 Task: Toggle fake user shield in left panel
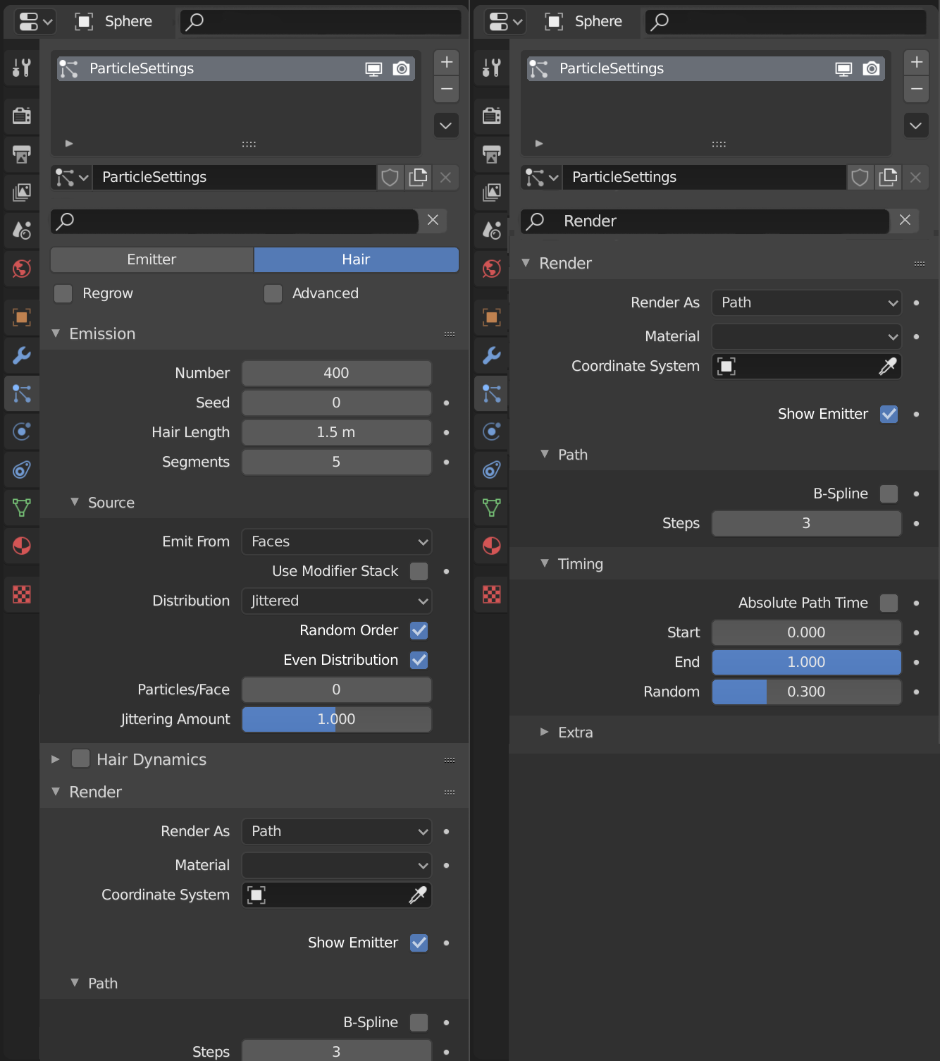pos(390,177)
